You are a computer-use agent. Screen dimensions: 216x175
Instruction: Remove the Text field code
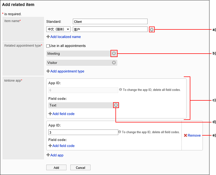pos(116,105)
